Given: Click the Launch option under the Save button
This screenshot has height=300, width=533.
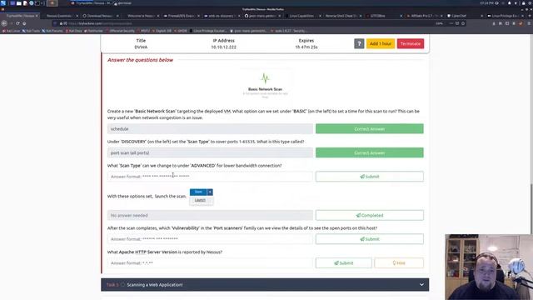Looking at the screenshot, I should click(x=200, y=200).
